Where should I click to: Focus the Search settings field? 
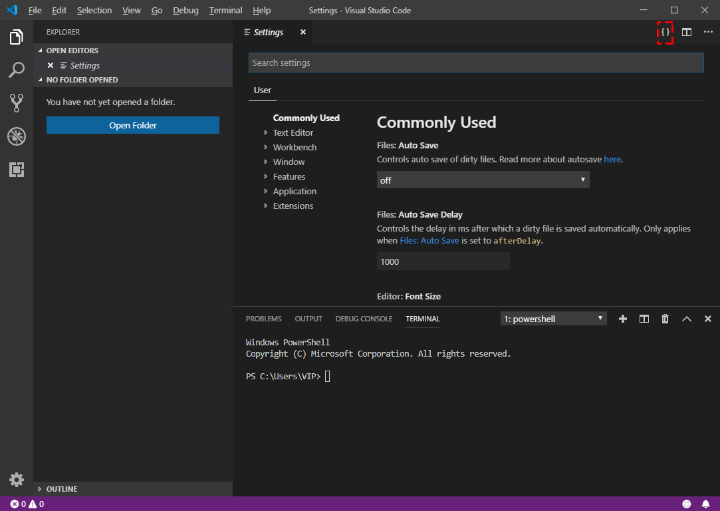(476, 63)
